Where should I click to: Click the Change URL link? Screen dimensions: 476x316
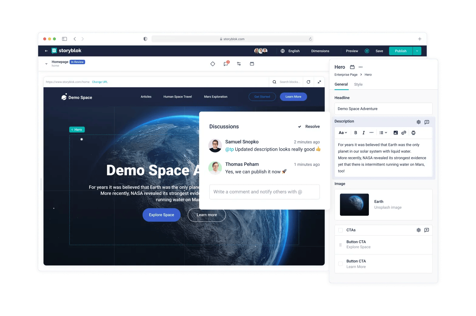(100, 82)
